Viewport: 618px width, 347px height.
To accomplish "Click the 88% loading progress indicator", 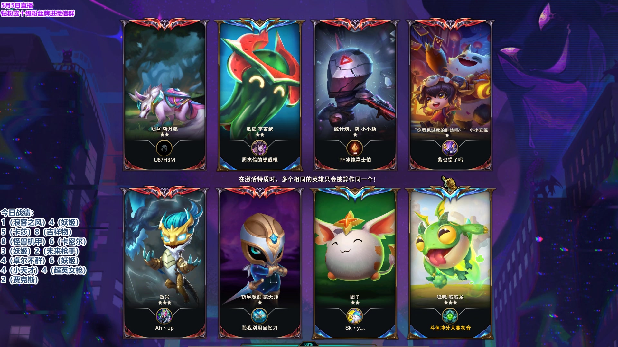I will tap(308, 344).
